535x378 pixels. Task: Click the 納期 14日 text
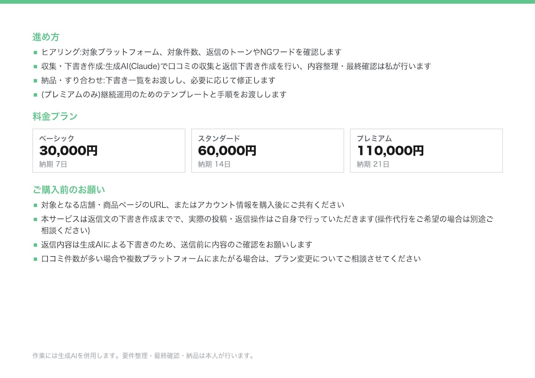coord(214,164)
